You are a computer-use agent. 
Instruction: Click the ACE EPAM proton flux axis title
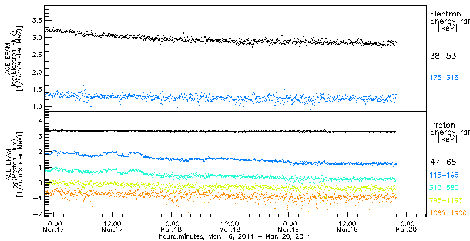point(13,165)
